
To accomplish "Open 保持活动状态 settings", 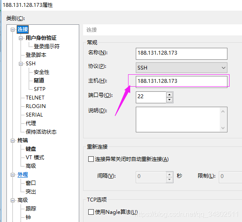I will 41,132.
